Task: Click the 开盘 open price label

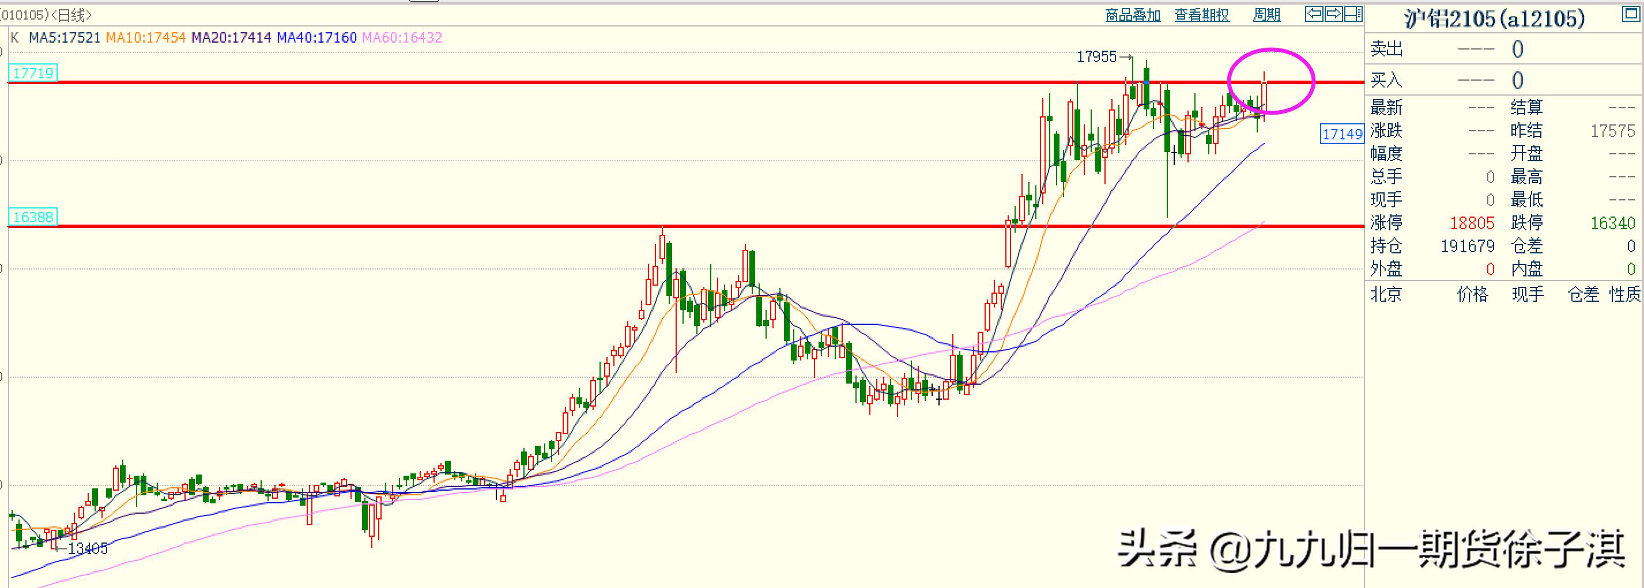Action: click(x=1526, y=154)
